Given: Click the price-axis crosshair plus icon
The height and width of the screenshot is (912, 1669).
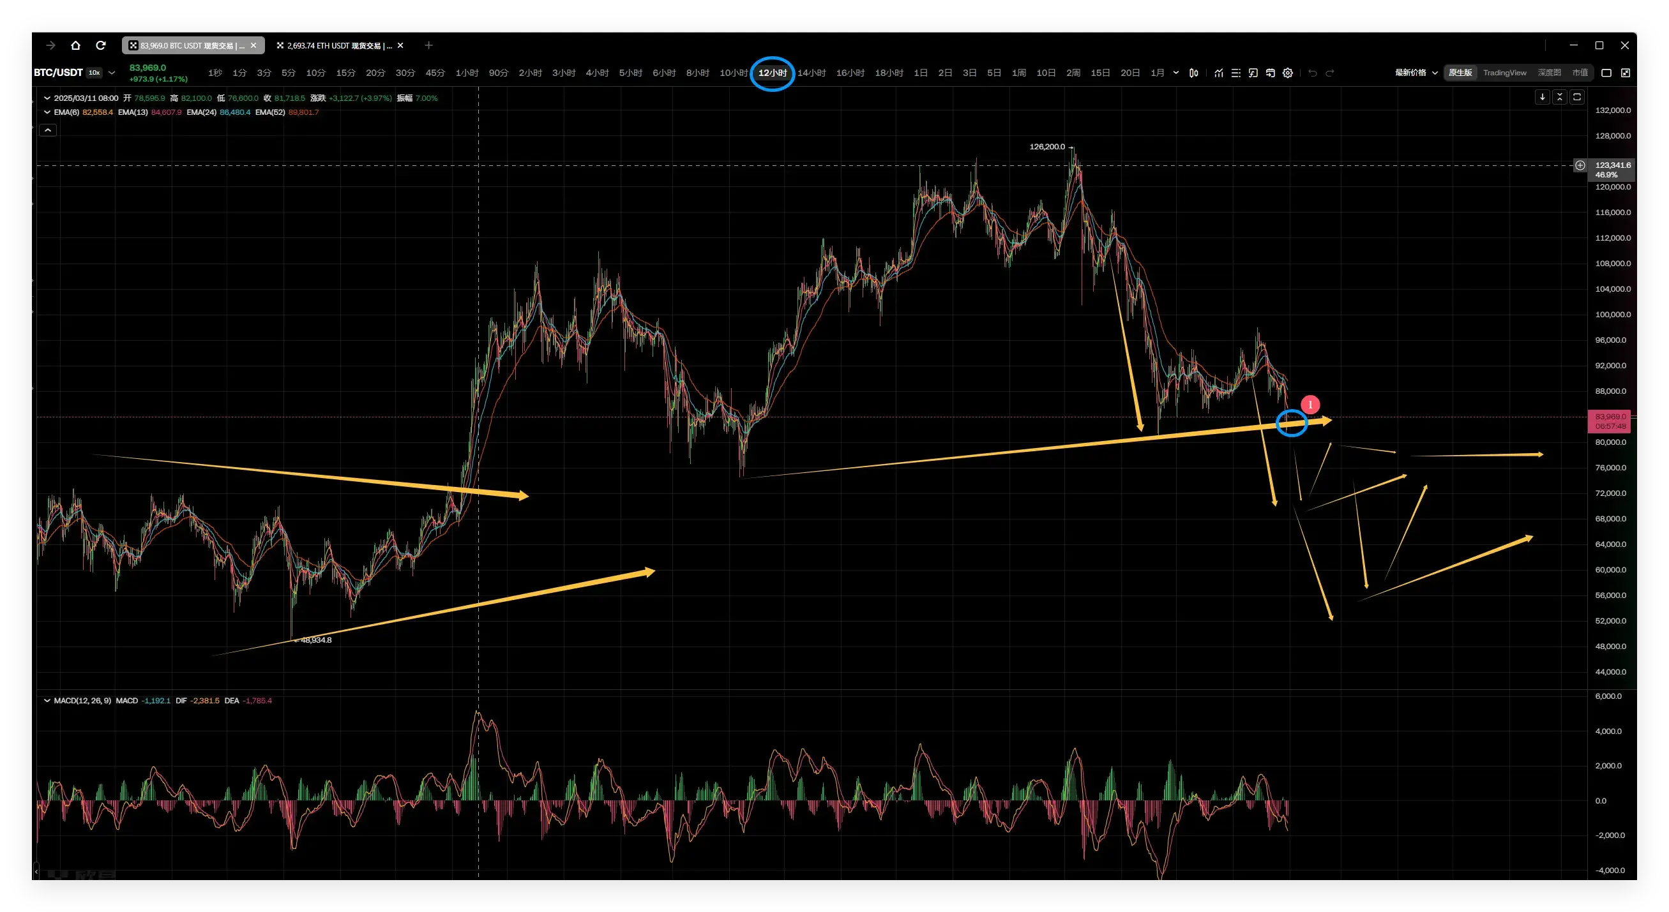Looking at the screenshot, I should 1580,165.
